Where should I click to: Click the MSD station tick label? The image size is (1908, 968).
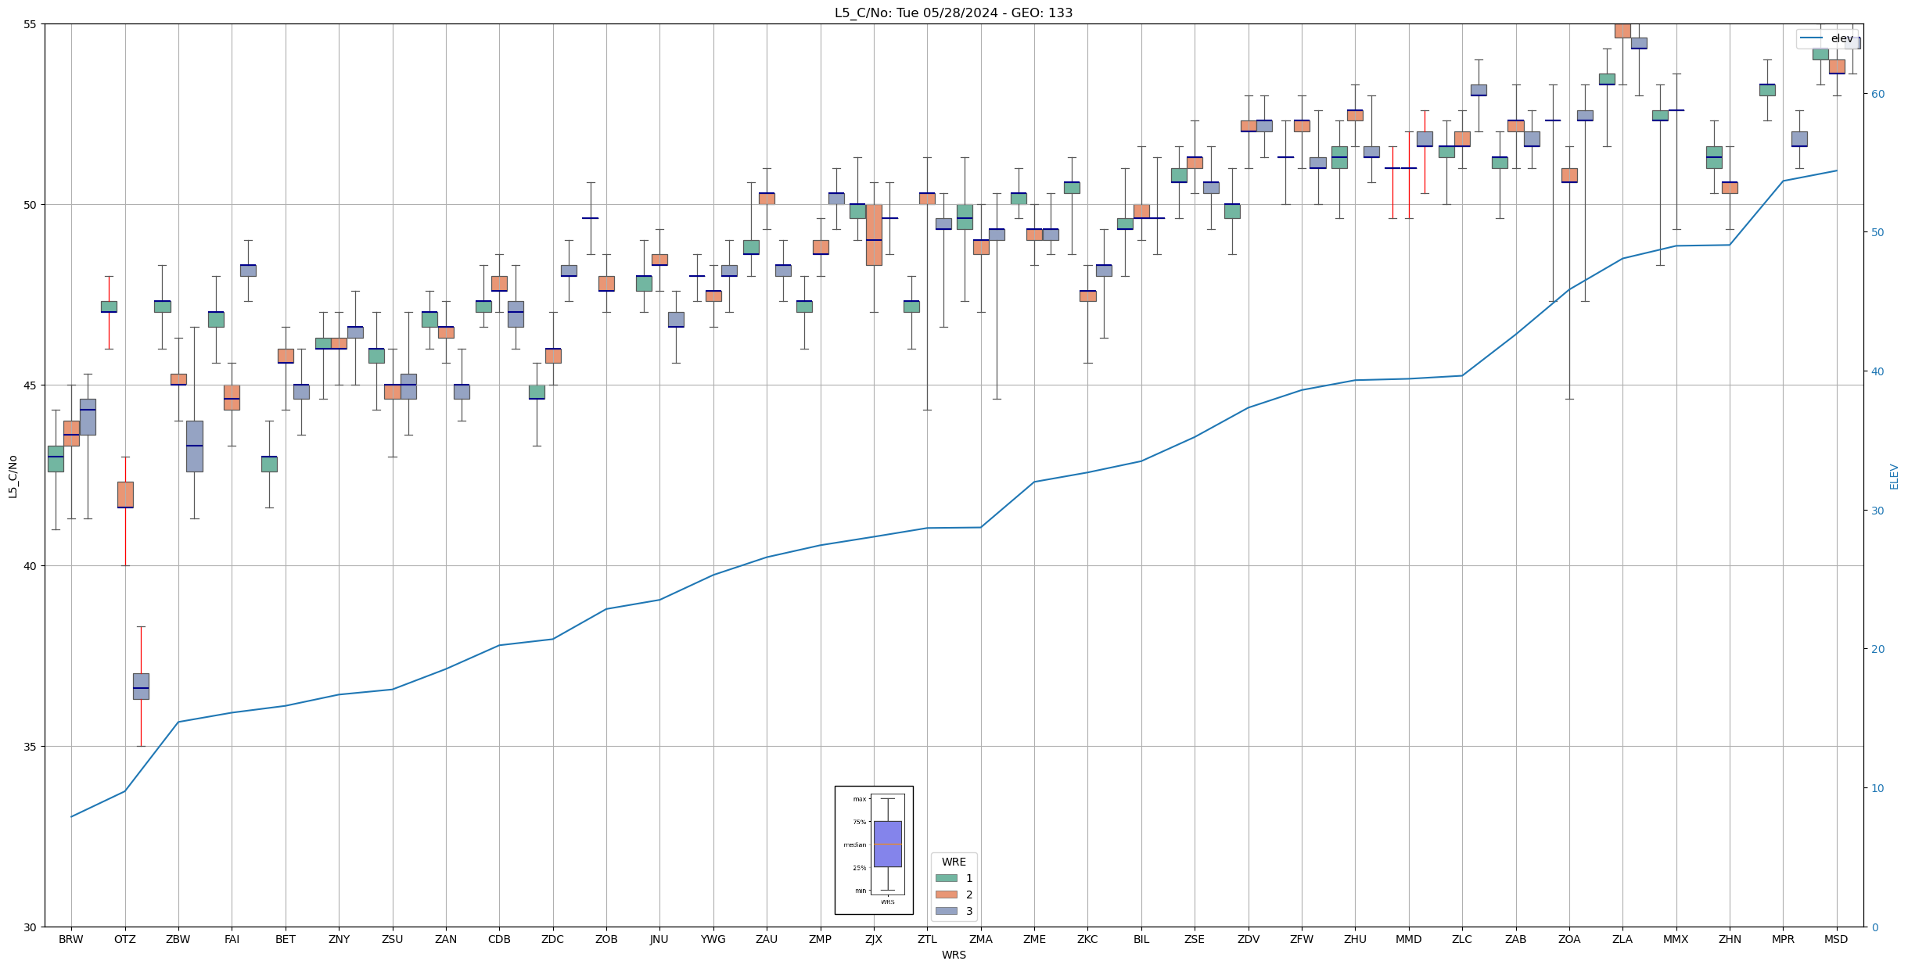(x=1836, y=939)
